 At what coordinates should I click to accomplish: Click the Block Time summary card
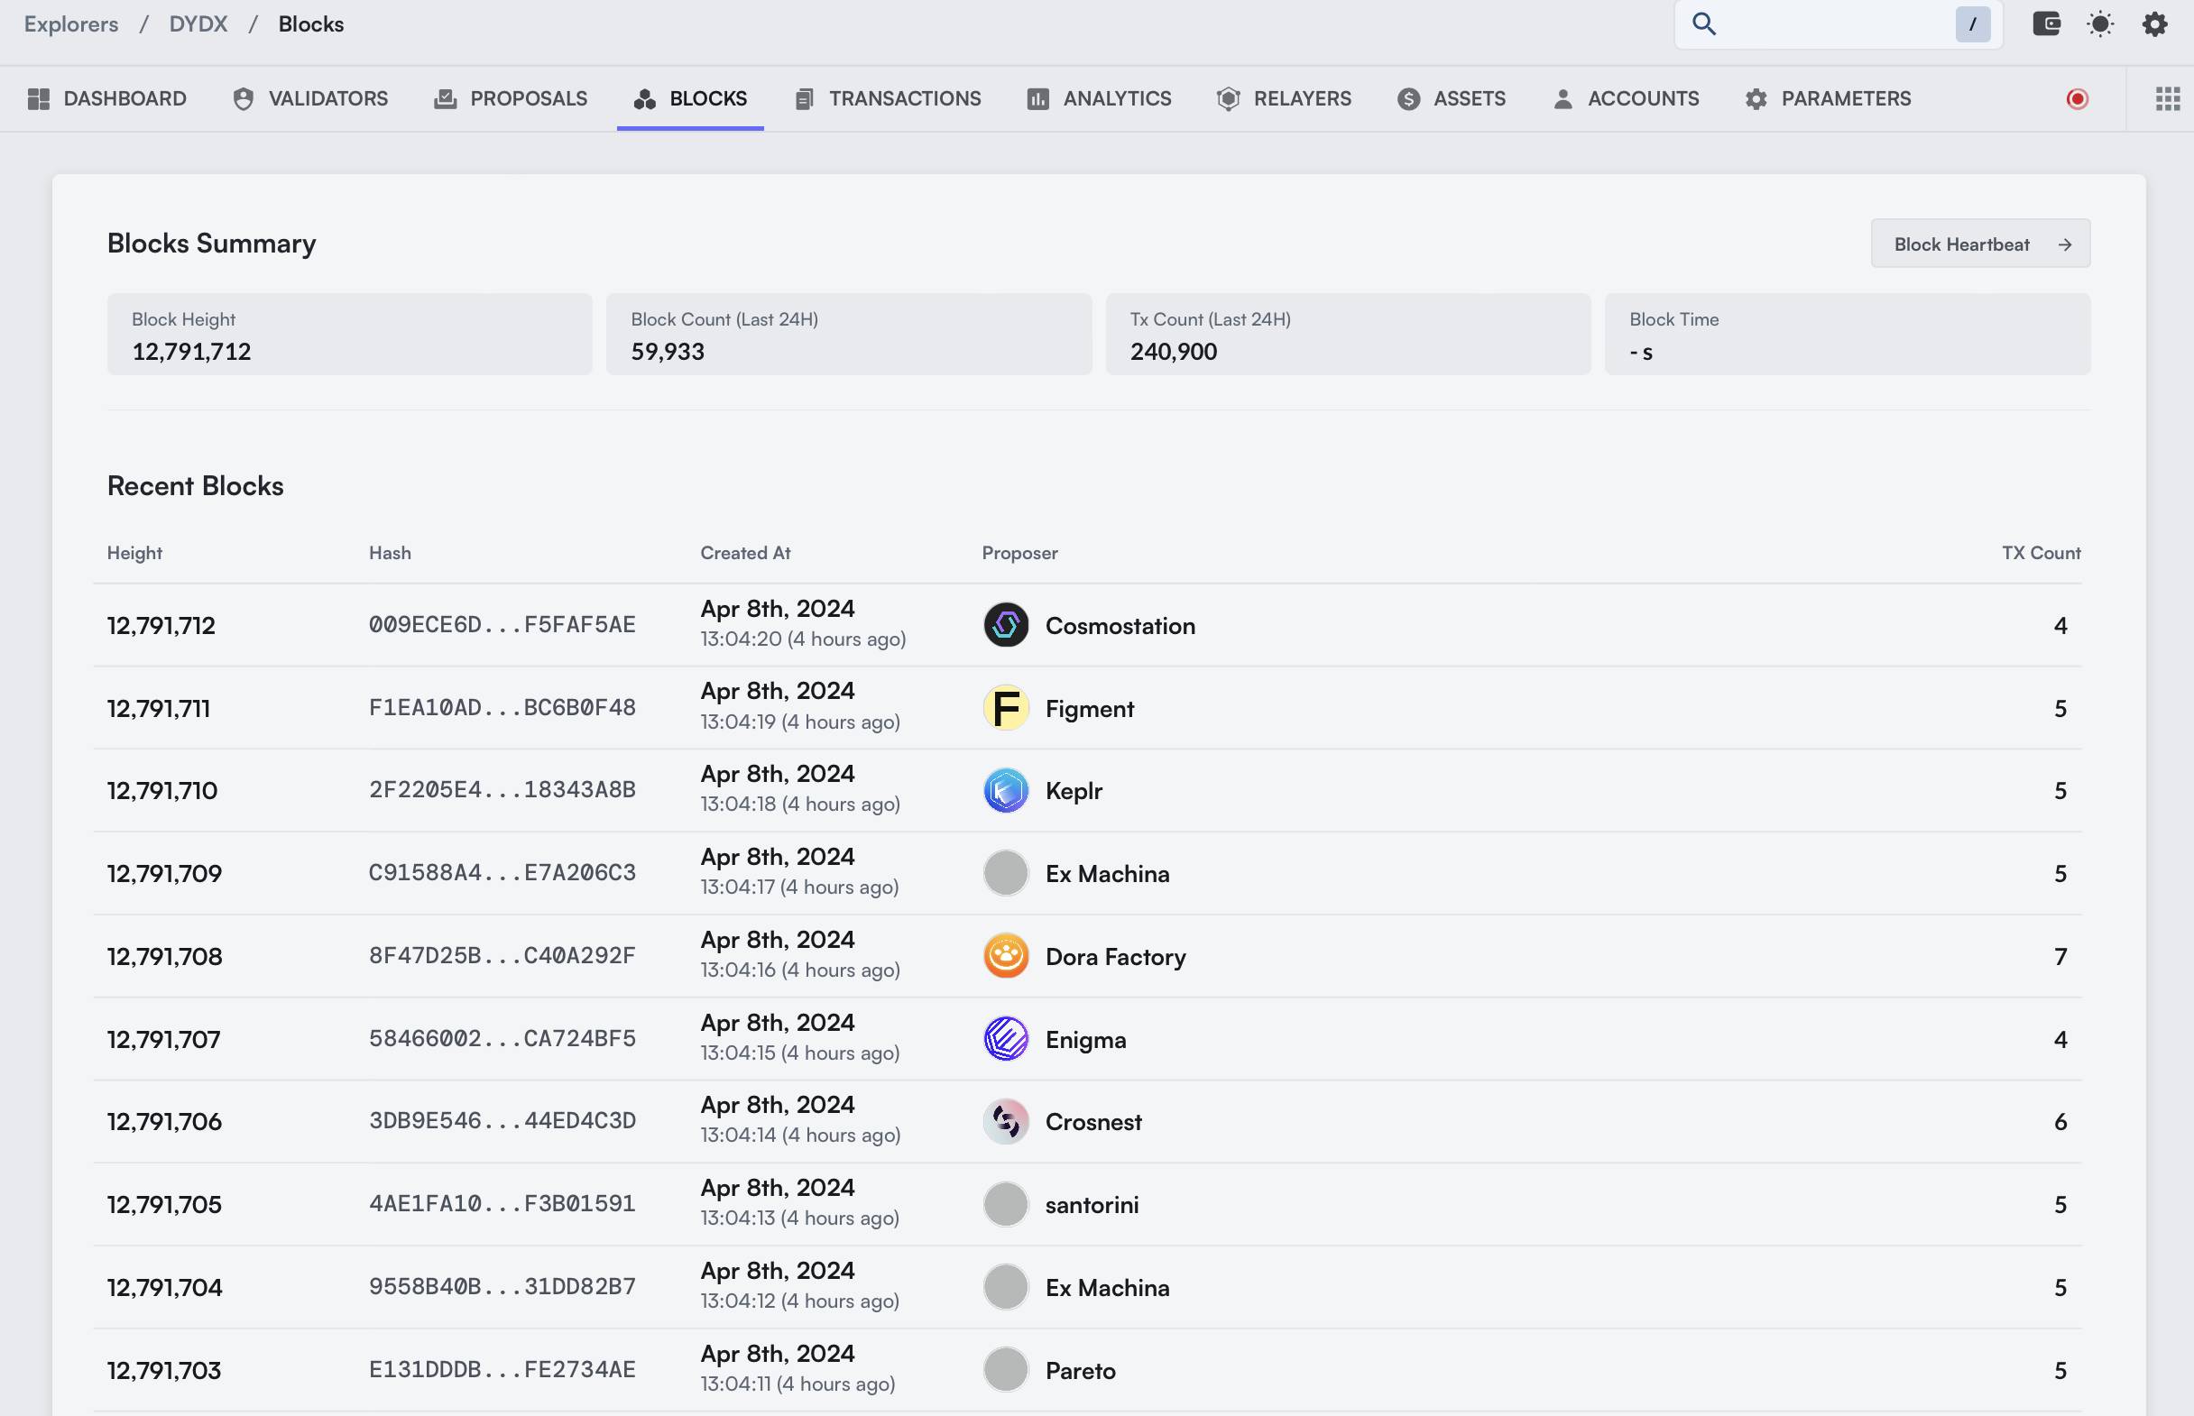tap(1848, 334)
